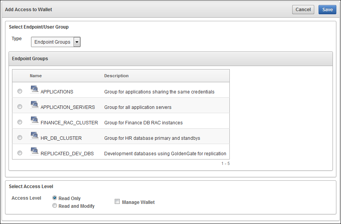The height and width of the screenshot is (224, 341).
Task: Select Read Only access level
Action: [x=55, y=198]
